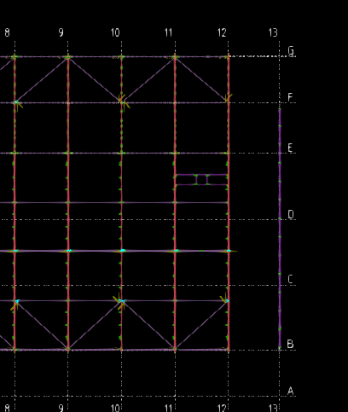Select the purple vertical member on grid 13
This screenshot has width=348, height=412.
point(280,229)
